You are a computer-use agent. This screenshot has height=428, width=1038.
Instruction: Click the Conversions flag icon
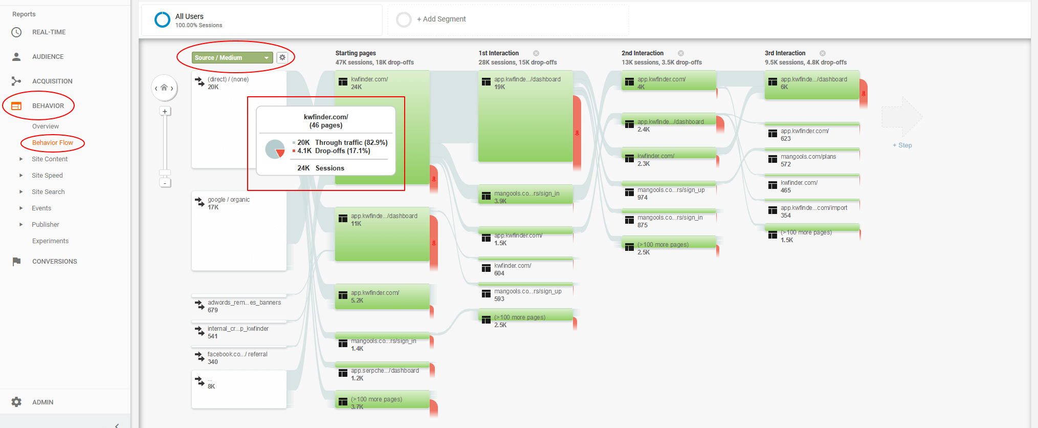pyautogui.click(x=16, y=262)
